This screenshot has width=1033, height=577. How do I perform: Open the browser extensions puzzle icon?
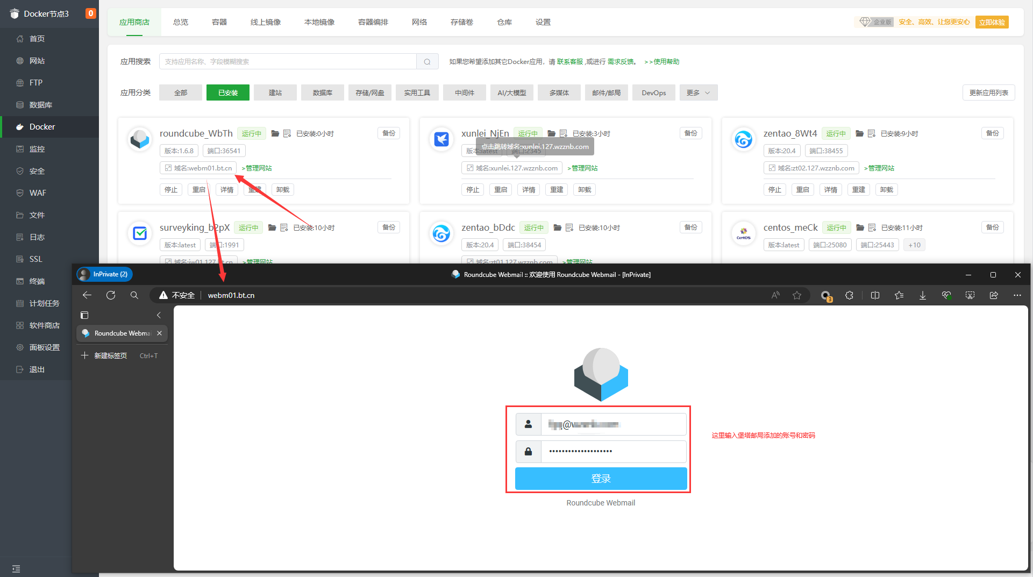coord(849,295)
